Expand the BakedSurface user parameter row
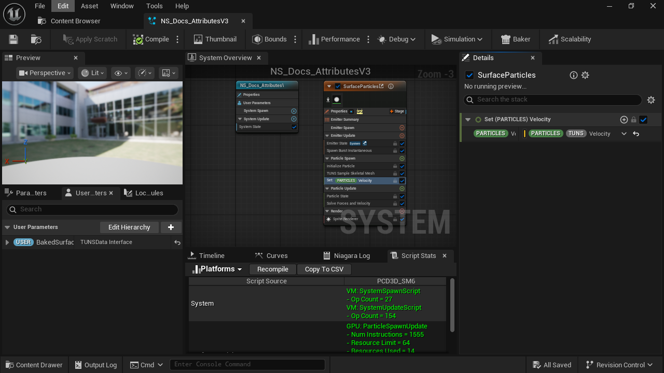Screen dimensions: 664x373 7,242
